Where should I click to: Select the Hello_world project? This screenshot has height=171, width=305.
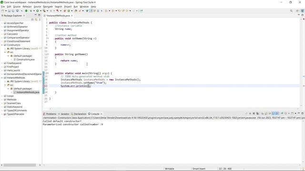point(13,70)
